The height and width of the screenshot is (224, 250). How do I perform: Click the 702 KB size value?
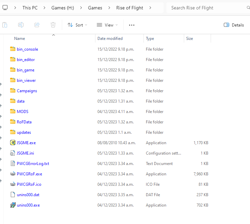click(202, 205)
